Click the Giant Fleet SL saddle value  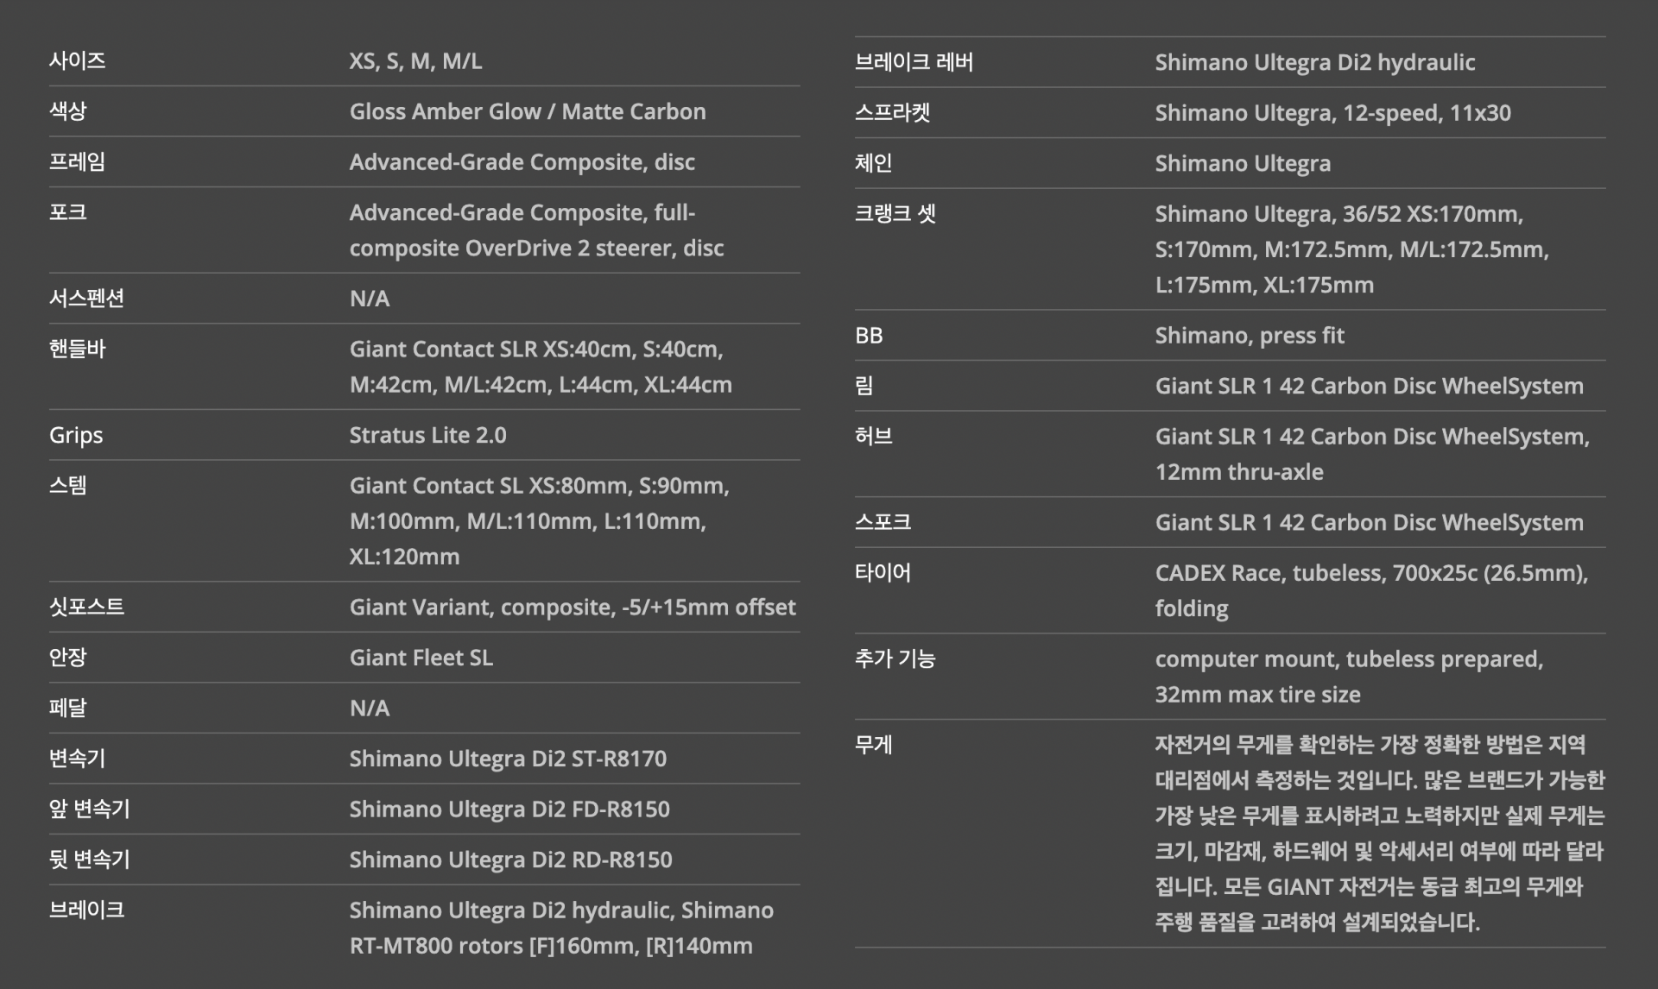[x=421, y=658]
